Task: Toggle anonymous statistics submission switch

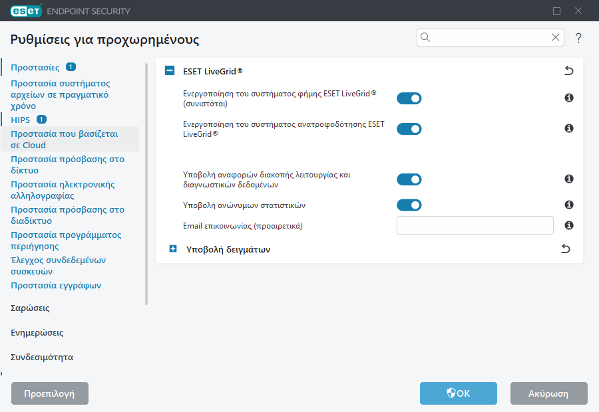Action: [409, 205]
